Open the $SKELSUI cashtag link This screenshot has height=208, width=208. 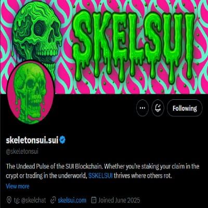pyautogui.click(x=100, y=176)
